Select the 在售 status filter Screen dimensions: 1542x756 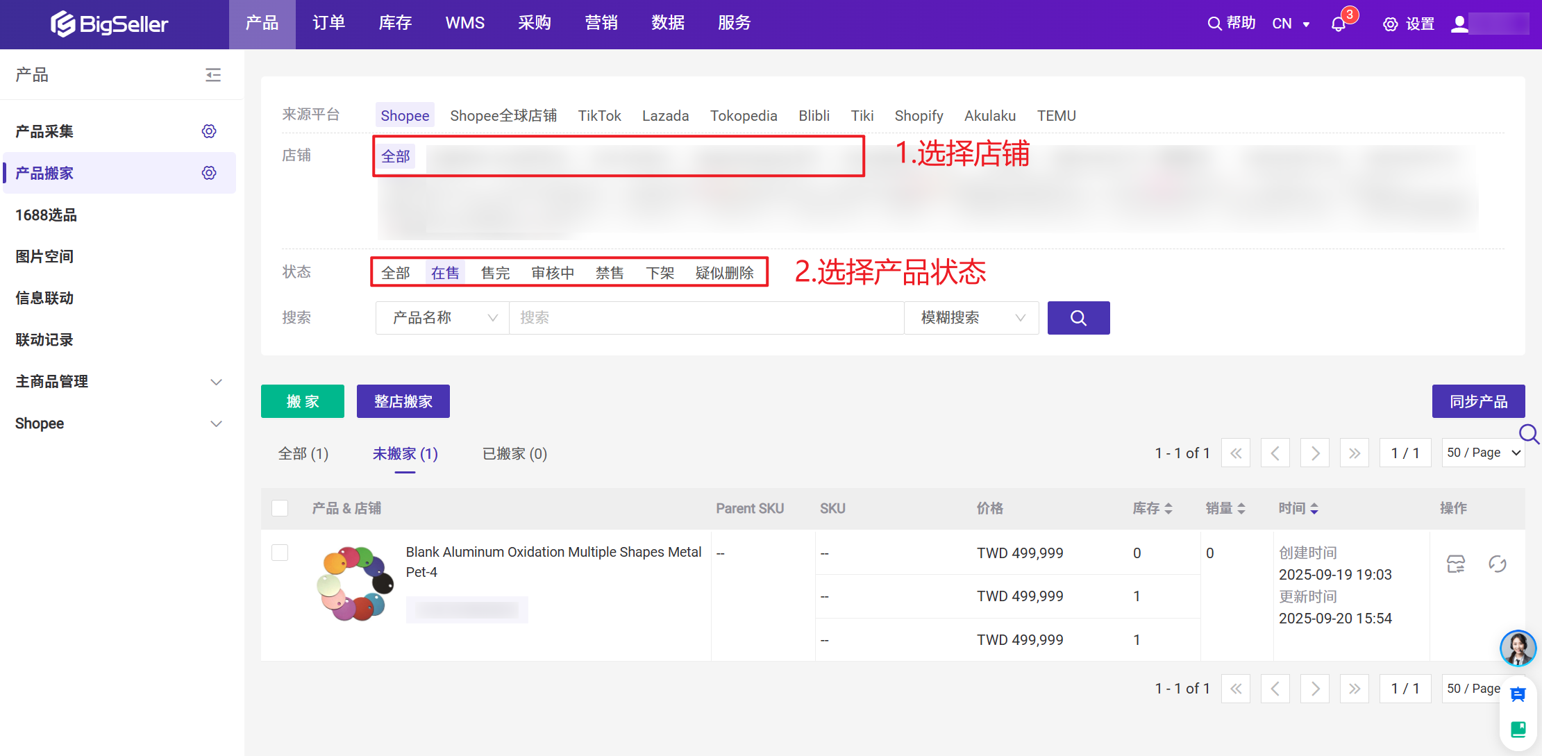pos(445,273)
